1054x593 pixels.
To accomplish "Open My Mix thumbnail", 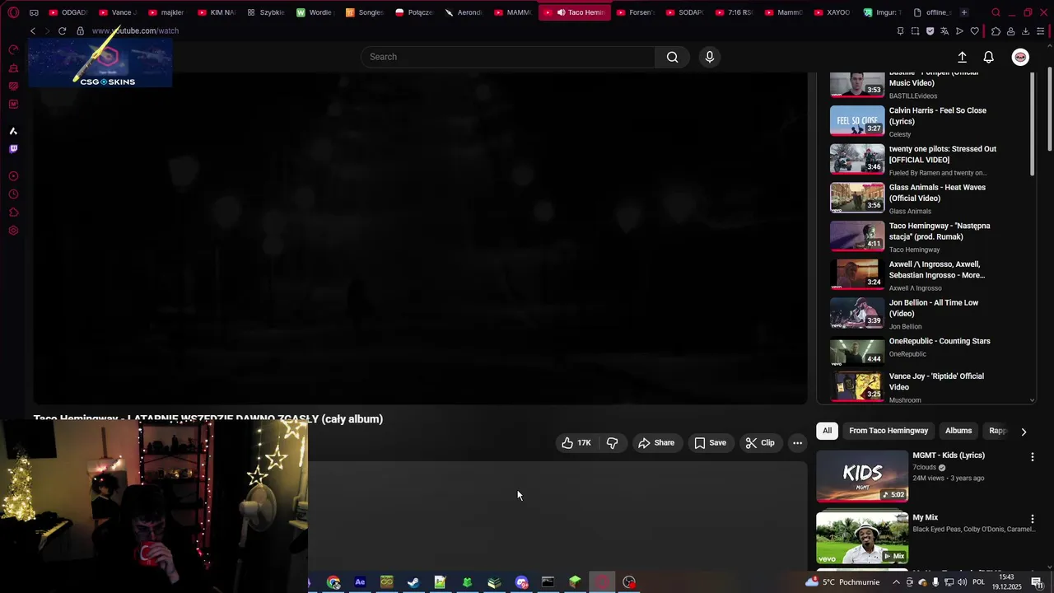I will tap(862, 538).
